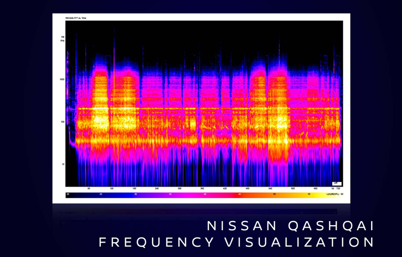Click the 45 value on color scale
The image size is (402, 257).
(x=240, y=194)
